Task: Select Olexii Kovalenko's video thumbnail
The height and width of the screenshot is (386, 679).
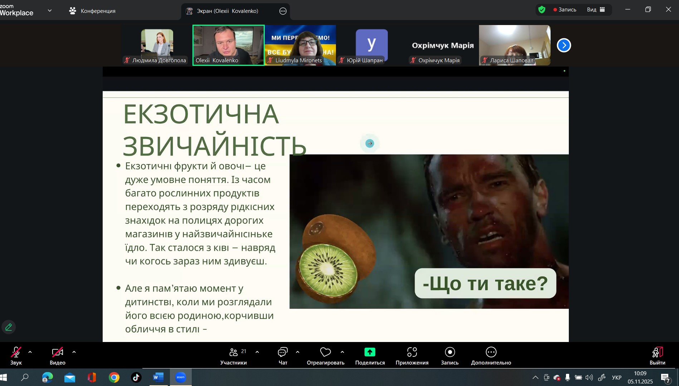Action: 228,45
